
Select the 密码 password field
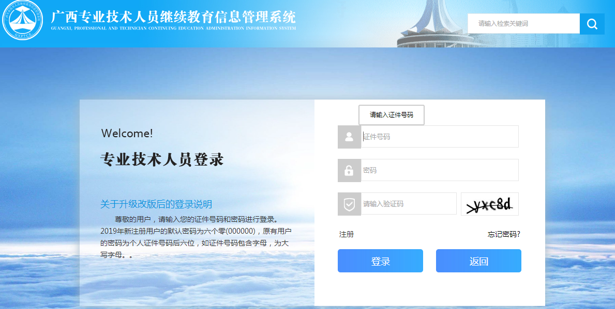(x=440, y=170)
